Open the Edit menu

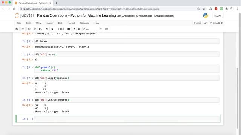click(28, 23)
